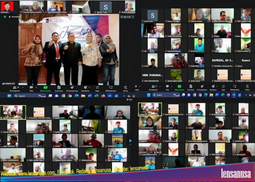Open the View layout menu
The image size is (255, 182).
(129, 100)
